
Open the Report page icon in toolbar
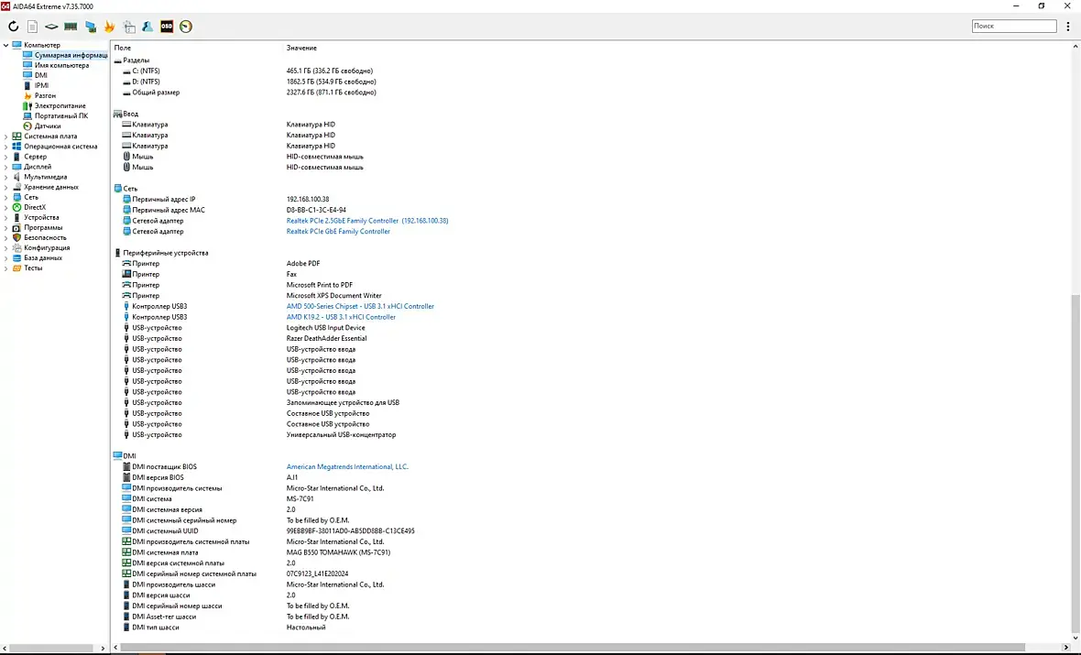coord(32,27)
